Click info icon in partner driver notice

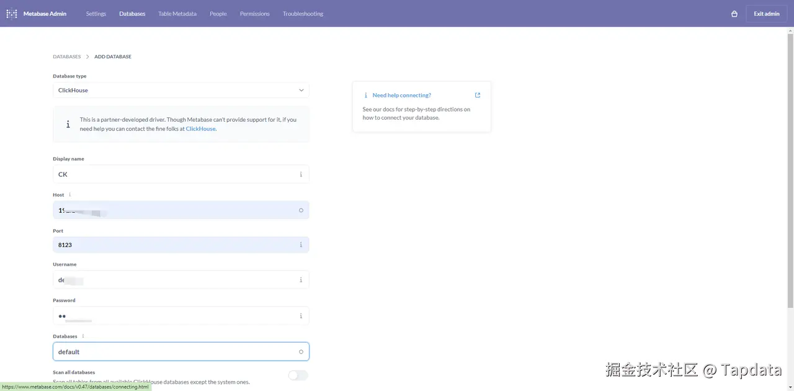tap(68, 124)
